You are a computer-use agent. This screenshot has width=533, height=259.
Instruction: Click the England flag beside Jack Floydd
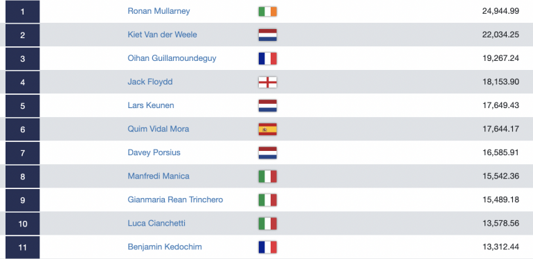267,82
